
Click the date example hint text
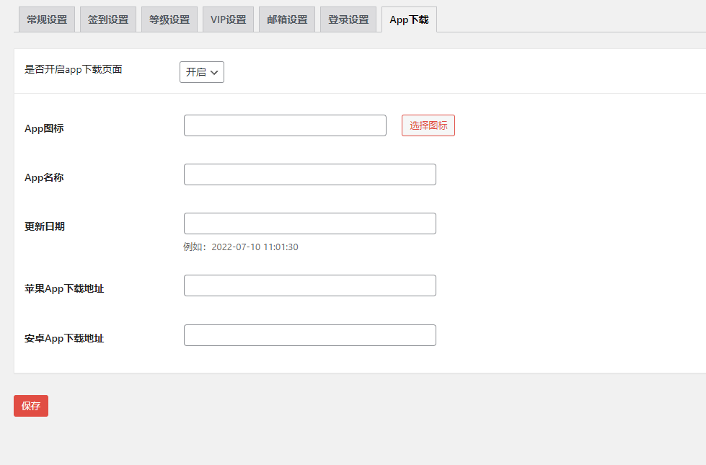click(241, 247)
